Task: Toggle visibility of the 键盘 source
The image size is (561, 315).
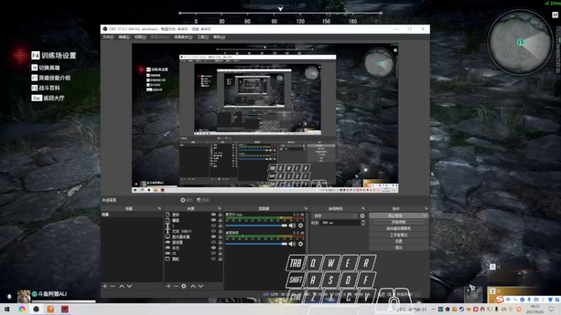Action: [x=214, y=220]
